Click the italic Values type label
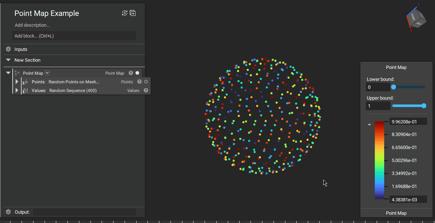This screenshot has height=223, width=435. coord(133,91)
